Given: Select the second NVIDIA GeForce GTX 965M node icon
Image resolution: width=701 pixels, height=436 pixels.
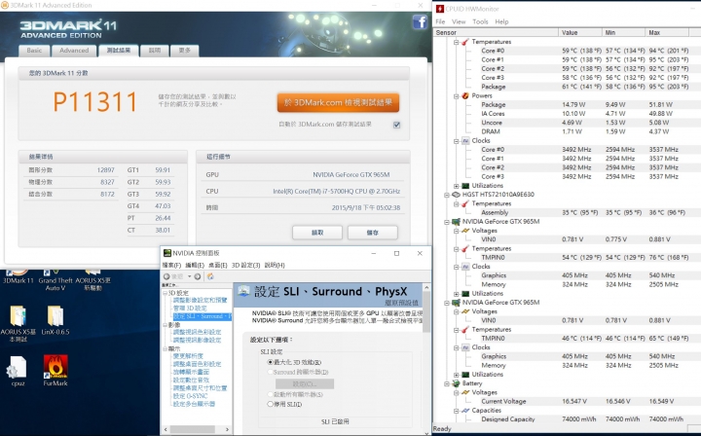Looking at the screenshot, I should (x=456, y=303).
